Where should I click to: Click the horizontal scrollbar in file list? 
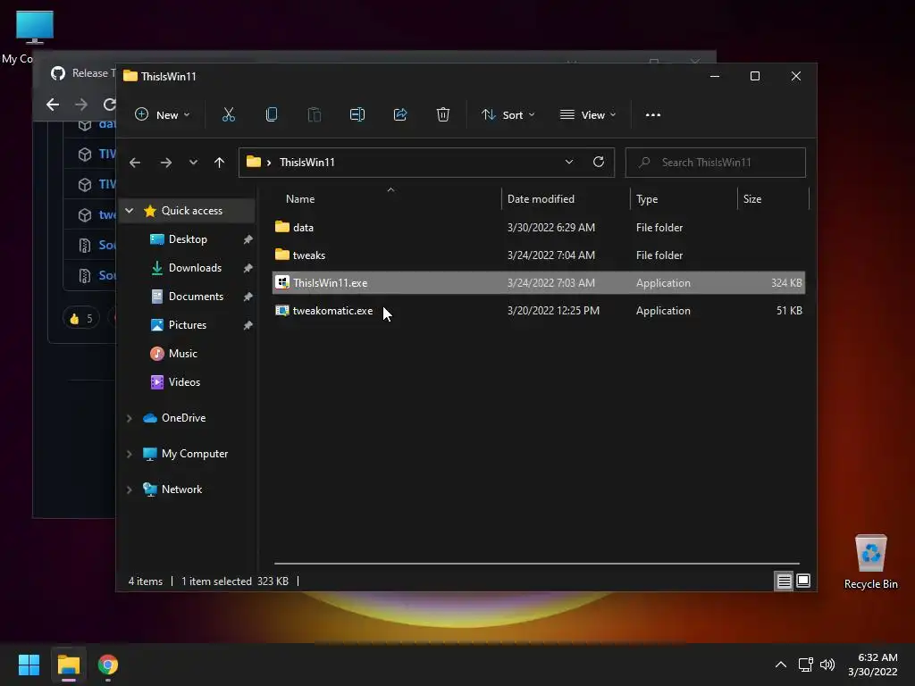pyautogui.click(x=537, y=564)
